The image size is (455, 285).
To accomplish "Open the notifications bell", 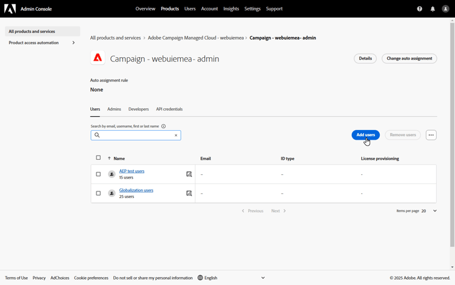I will tap(433, 9).
